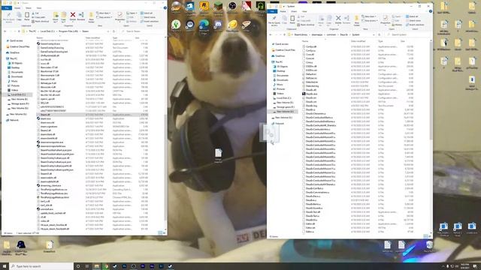Expand Easy access dropdown in System window
Screen dimensions: 481x270
pos(370,20)
